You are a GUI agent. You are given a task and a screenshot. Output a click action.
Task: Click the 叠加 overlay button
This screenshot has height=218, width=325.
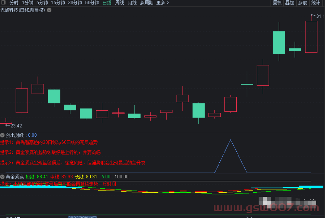point(290,3)
